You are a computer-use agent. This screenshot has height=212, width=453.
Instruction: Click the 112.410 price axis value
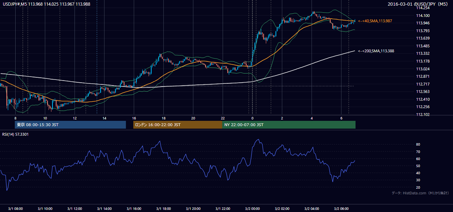423,99
